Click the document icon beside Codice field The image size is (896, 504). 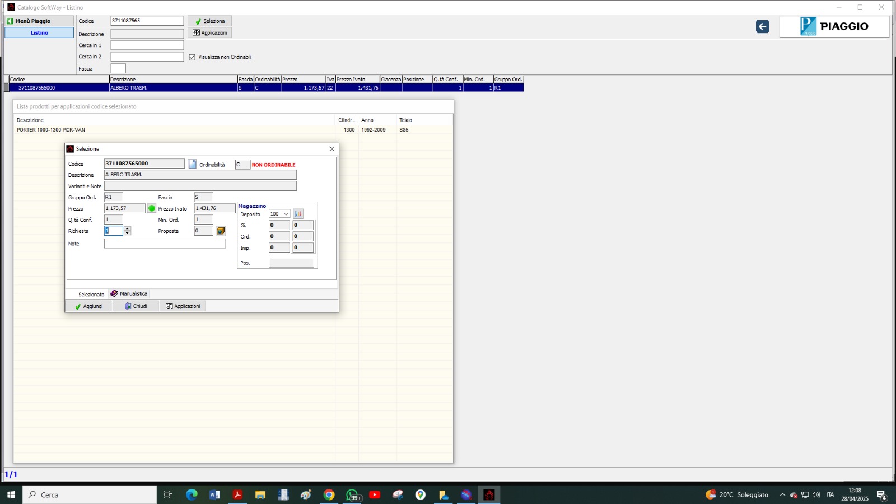(192, 164)
